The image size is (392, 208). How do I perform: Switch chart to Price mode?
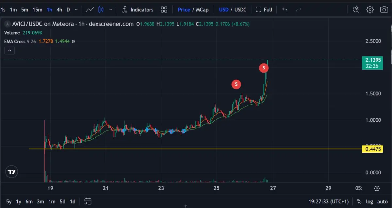pyautogui.click(x=184, y=10)
